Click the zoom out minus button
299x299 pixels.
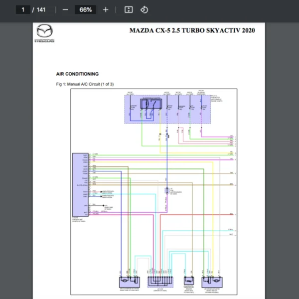tap(65, 9)
